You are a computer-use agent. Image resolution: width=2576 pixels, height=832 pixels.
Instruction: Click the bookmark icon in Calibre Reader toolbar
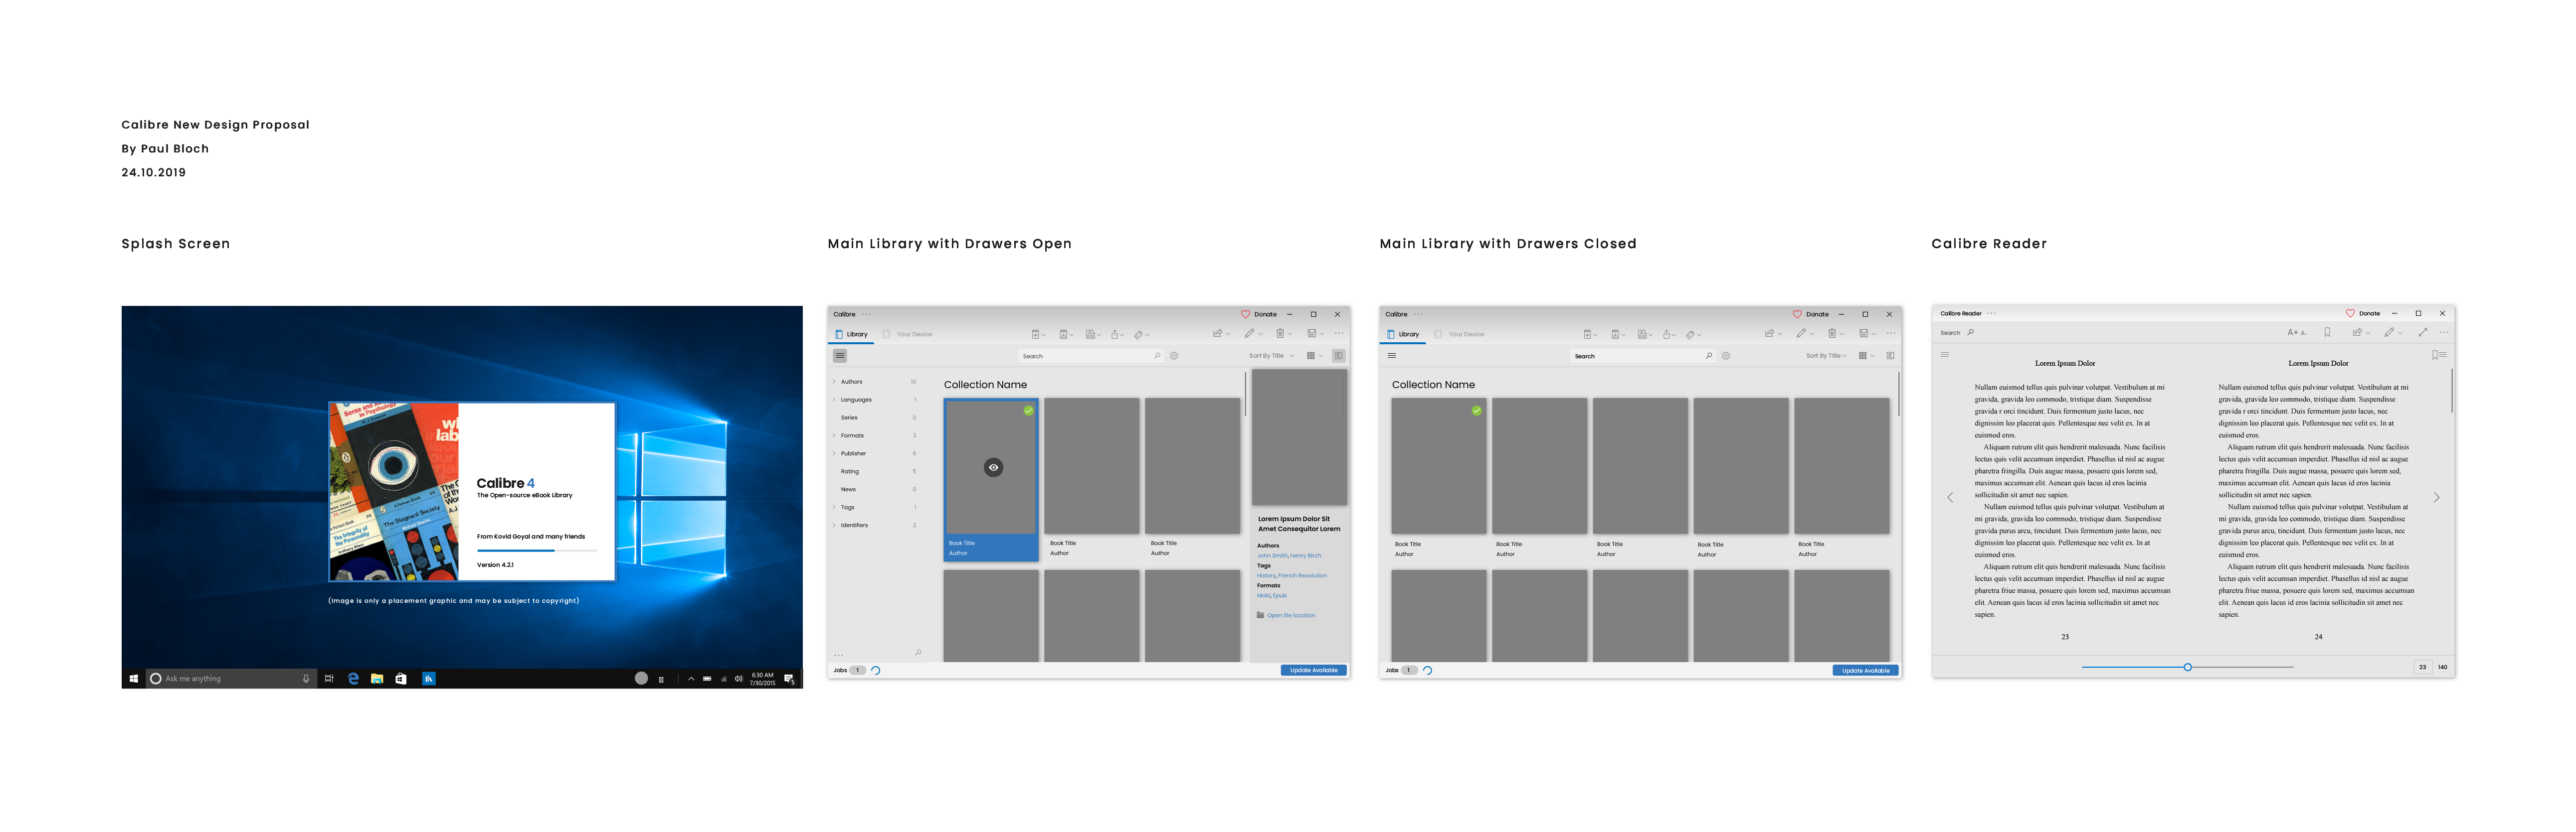[x=2327, y=333]
